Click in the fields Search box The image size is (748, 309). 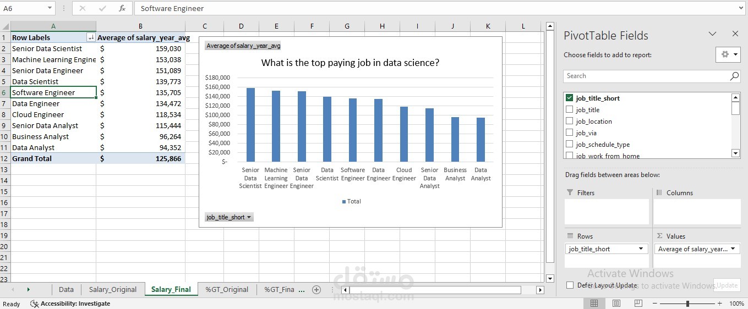pyautogui.click(x=646, y=76)
